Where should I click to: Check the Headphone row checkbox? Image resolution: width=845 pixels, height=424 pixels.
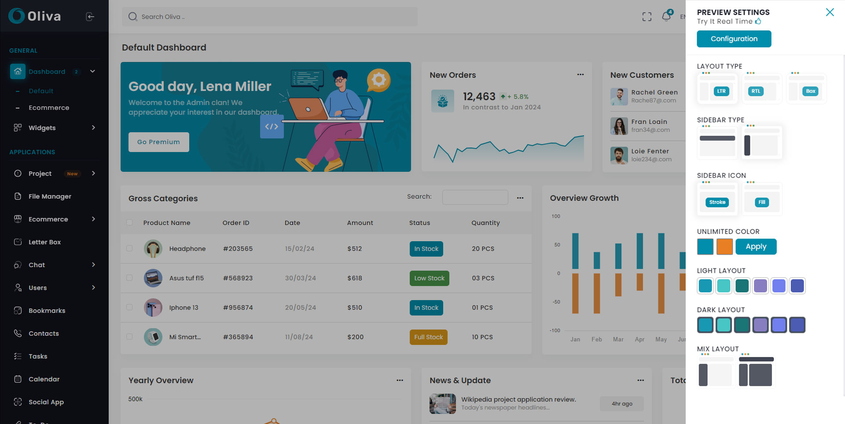pyautogui.click(x=129, y=248)
